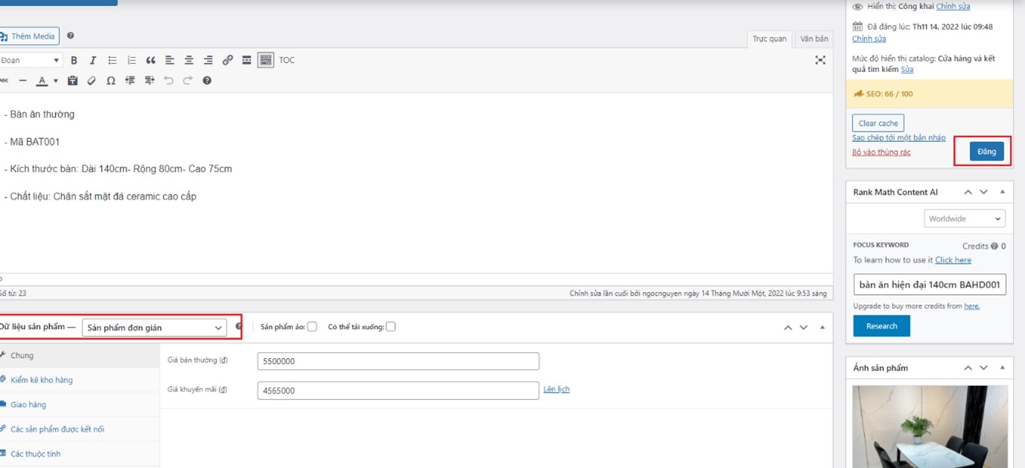Click the insert link icon
This screenshot has width=1025, height=468.
pyautogui.click(x=228, y=60)
